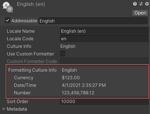Open the gear settings menu
Image resolution: width=150 pixels, height=114 pixels.
pyautogui.click(x=147, y=4)
